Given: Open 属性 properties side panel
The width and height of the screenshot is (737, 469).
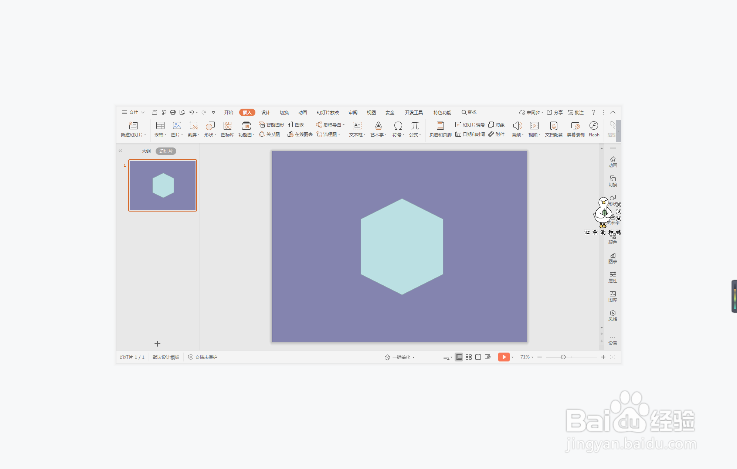Looking at the screenshot, I should pyautogui.click(x=613, y=277).
